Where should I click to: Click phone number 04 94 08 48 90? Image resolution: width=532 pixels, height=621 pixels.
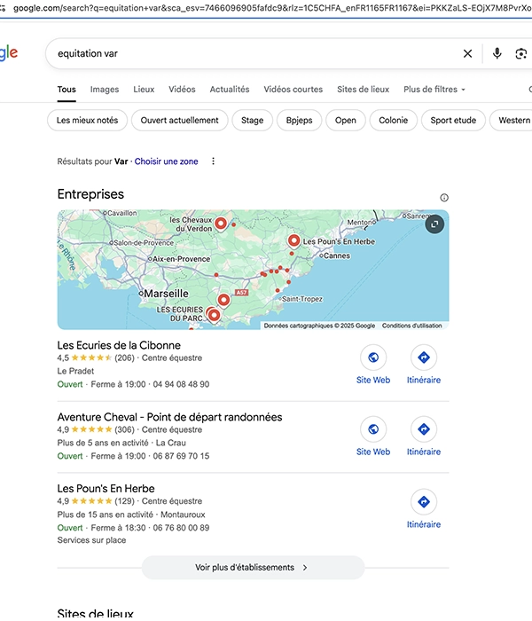click(x=181, y=384)
